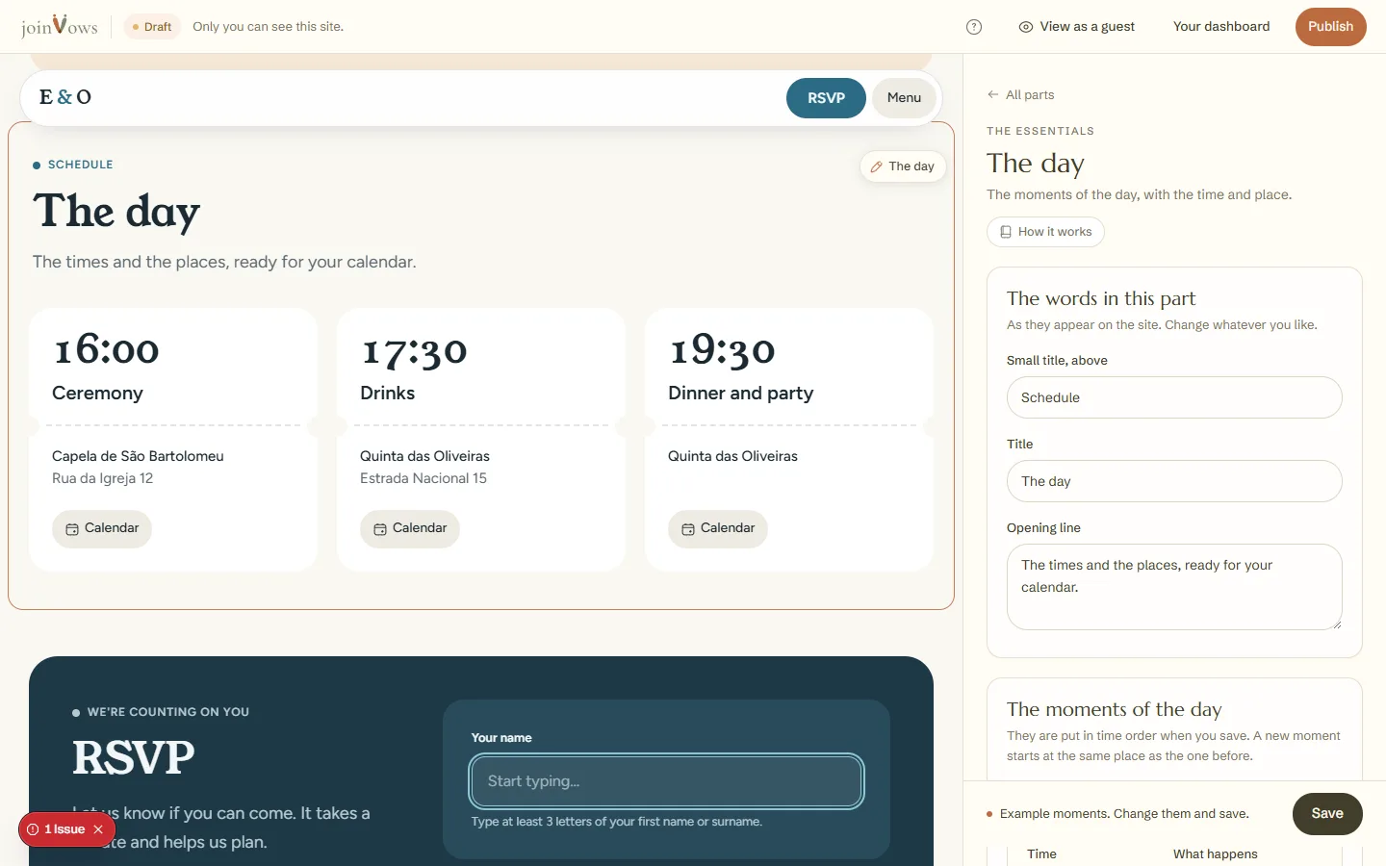Click The moments of the day heading
1386x866 pixels.
pyautogui.click(x=1115, y=709)
